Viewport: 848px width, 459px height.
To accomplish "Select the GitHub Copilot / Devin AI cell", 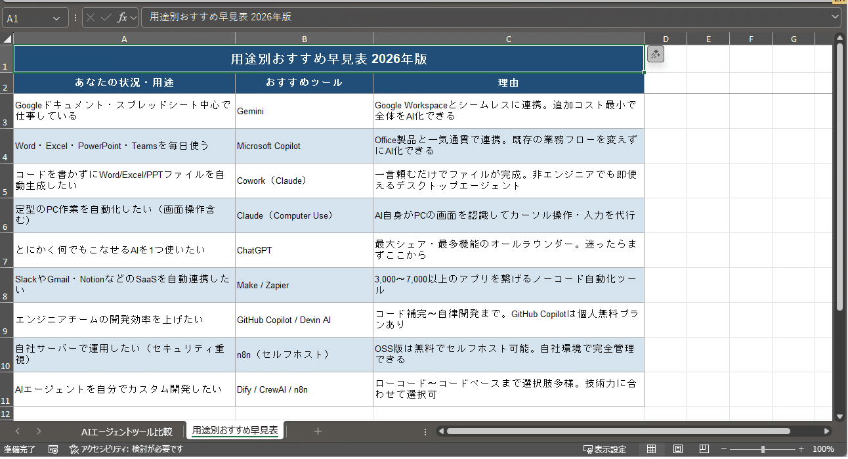I will [305, 320].
